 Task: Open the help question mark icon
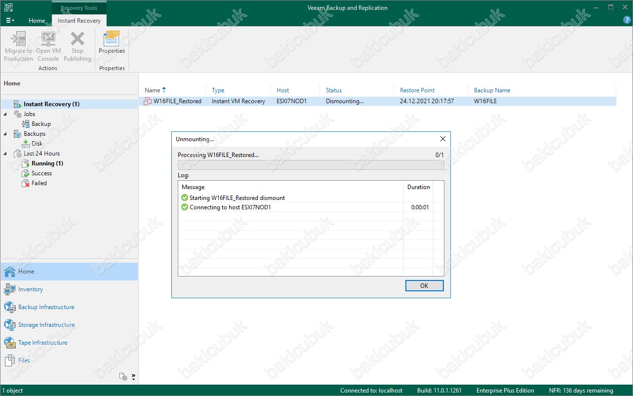[627, 20]
